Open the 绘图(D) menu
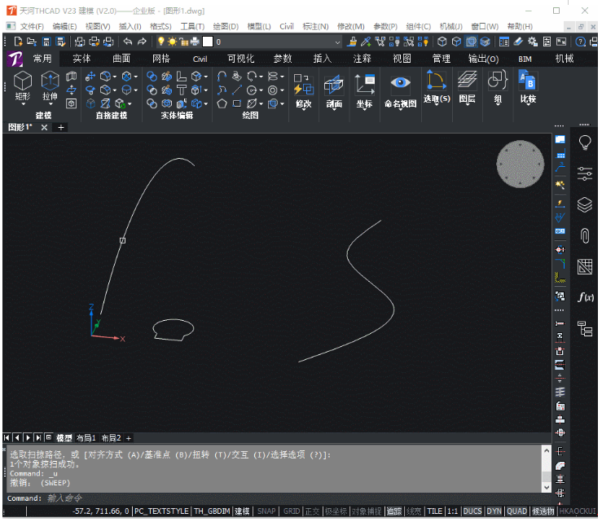 226,27
